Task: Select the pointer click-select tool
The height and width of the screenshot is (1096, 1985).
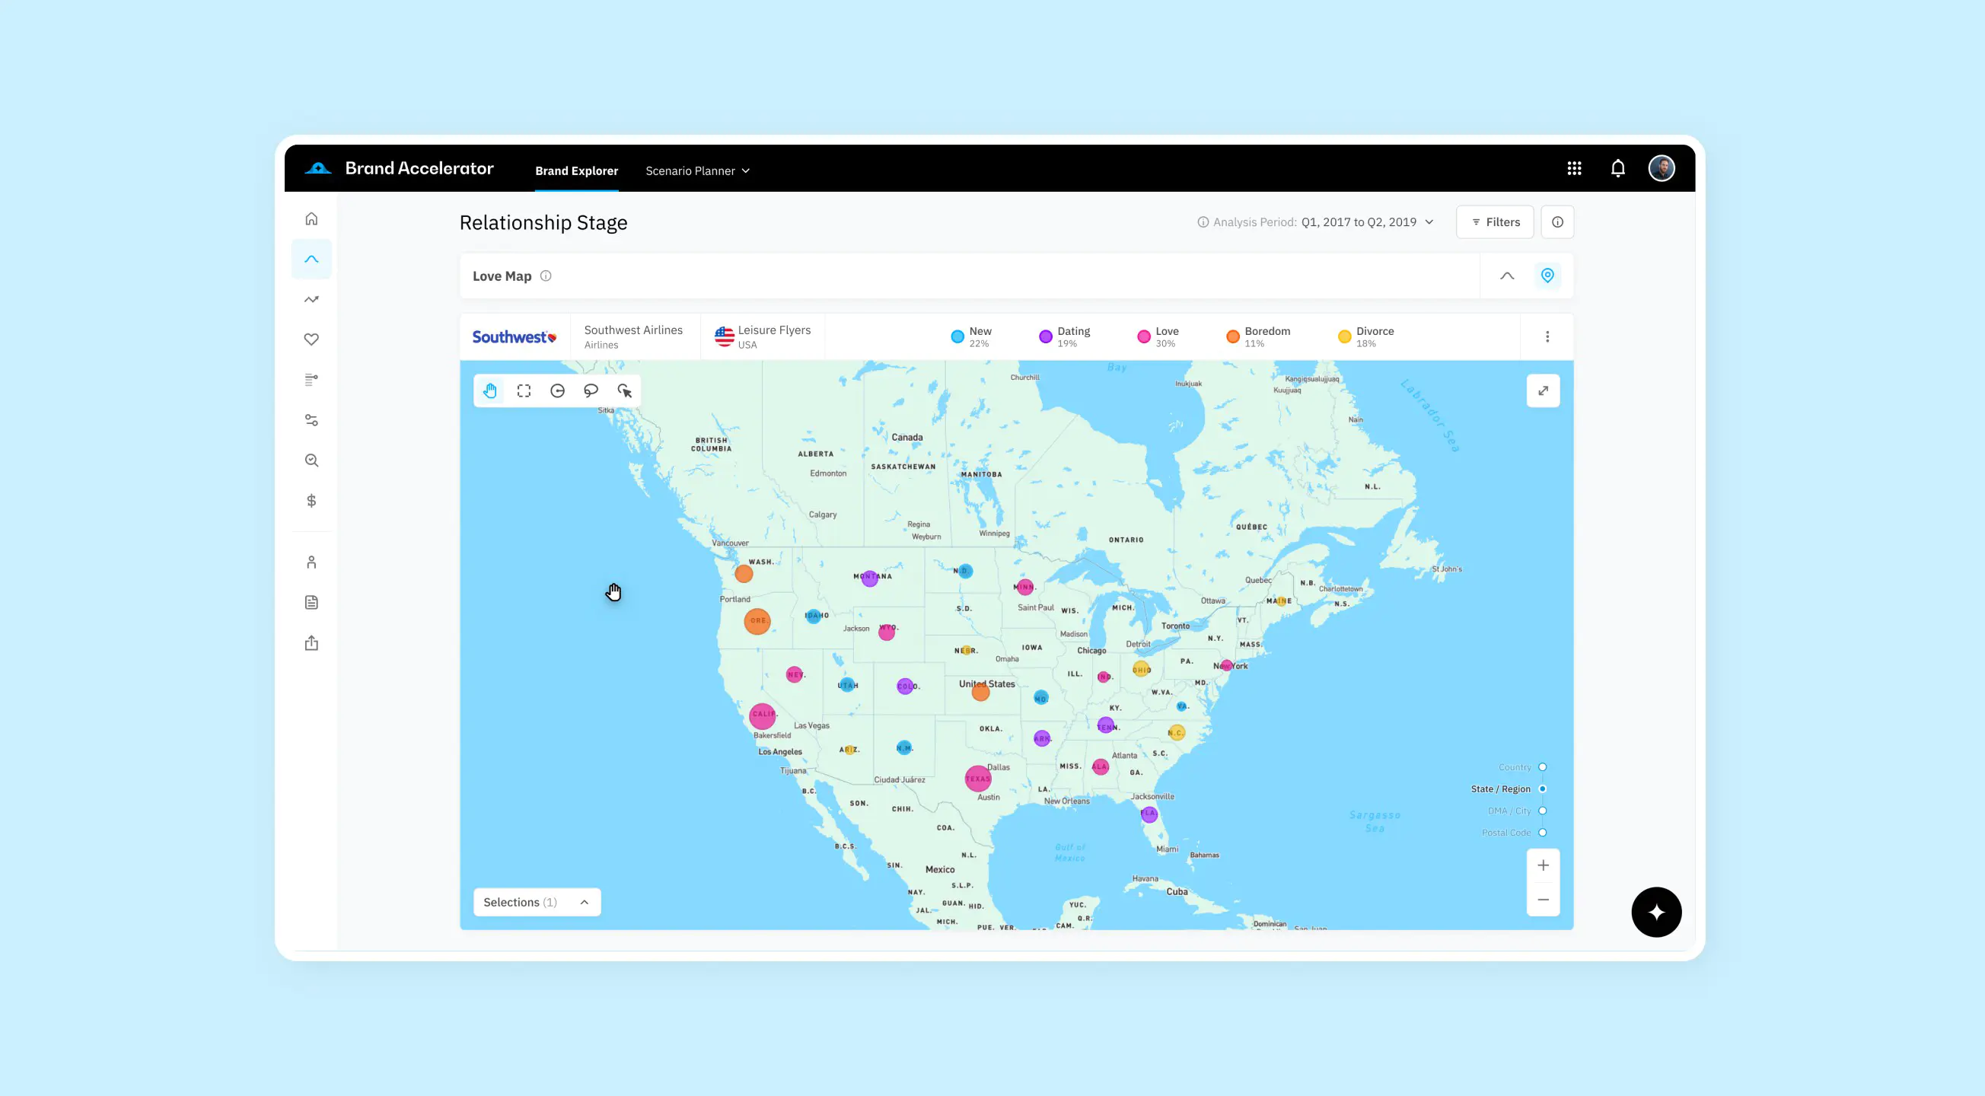Action: 625,390
